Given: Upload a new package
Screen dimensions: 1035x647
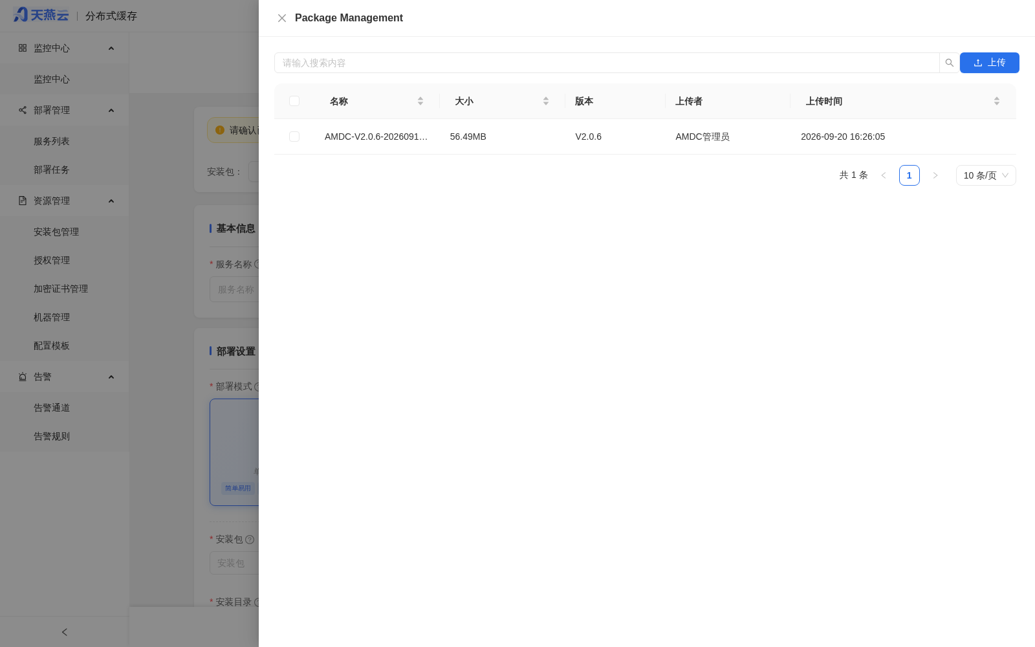Looking at the screenshot, I should 989,63.
